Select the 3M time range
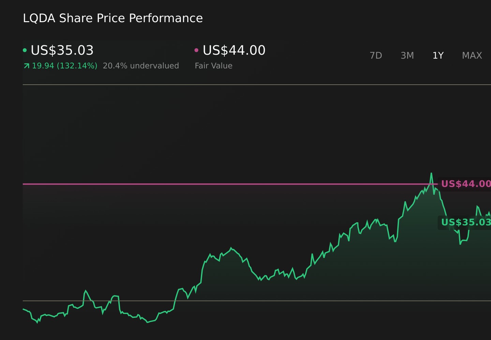This screenshot has height=340, width=491. (x=407, y=56)
